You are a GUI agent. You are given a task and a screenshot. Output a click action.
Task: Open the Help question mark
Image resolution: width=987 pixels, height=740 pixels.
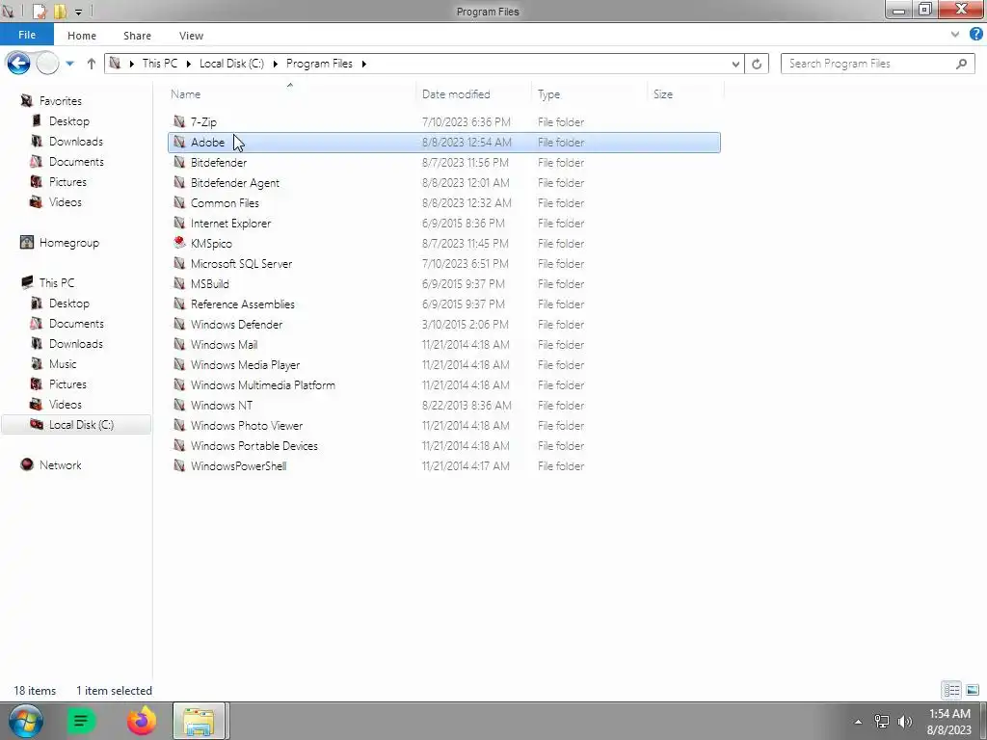tap(975, 35)
